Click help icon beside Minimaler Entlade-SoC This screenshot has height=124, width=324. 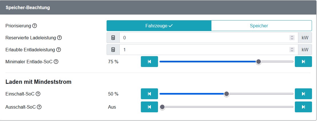[56, 62]
